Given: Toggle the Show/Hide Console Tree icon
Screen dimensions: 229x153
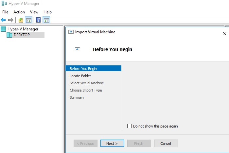Looking at the screenshot, I should (29, 20).
